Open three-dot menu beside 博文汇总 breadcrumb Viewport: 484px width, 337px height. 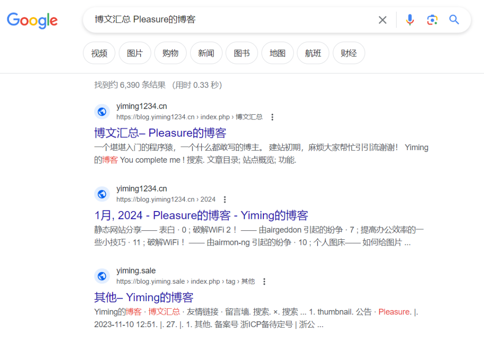point(272,117)
